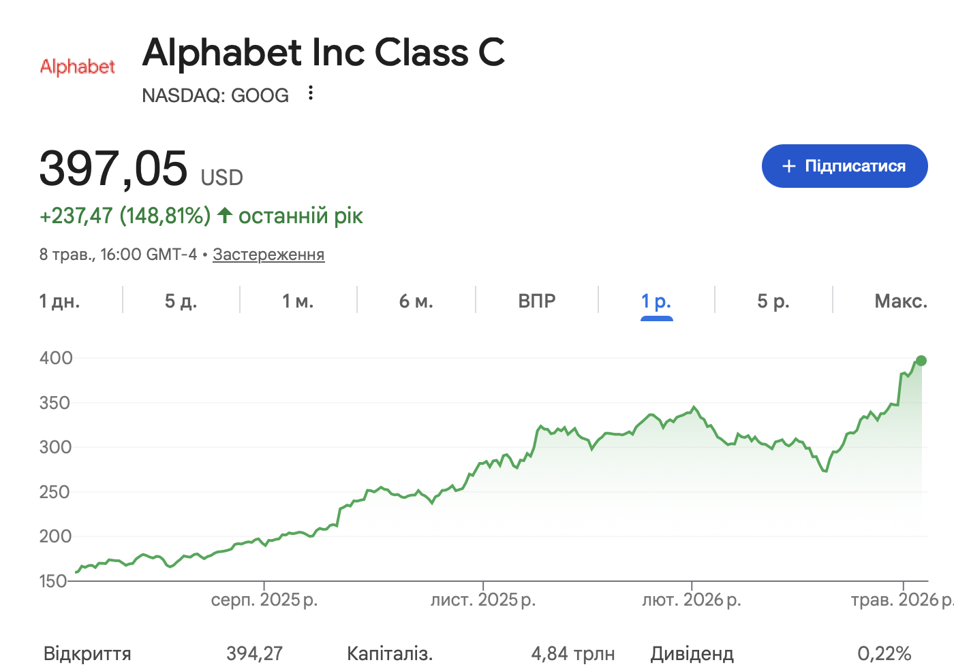The width and height of the screenshot is (954, 671).
Task: Switch to the 5 д. range tab
Action: coord(181,301)
